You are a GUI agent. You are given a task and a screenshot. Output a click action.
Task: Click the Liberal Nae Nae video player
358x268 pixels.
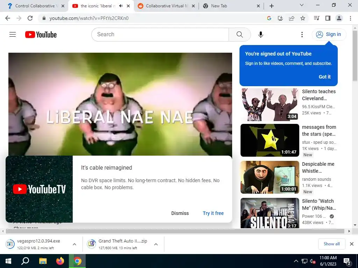point(120,104)
